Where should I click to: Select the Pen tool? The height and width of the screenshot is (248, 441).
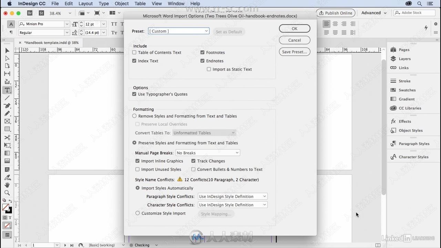(x=7, y=106)
